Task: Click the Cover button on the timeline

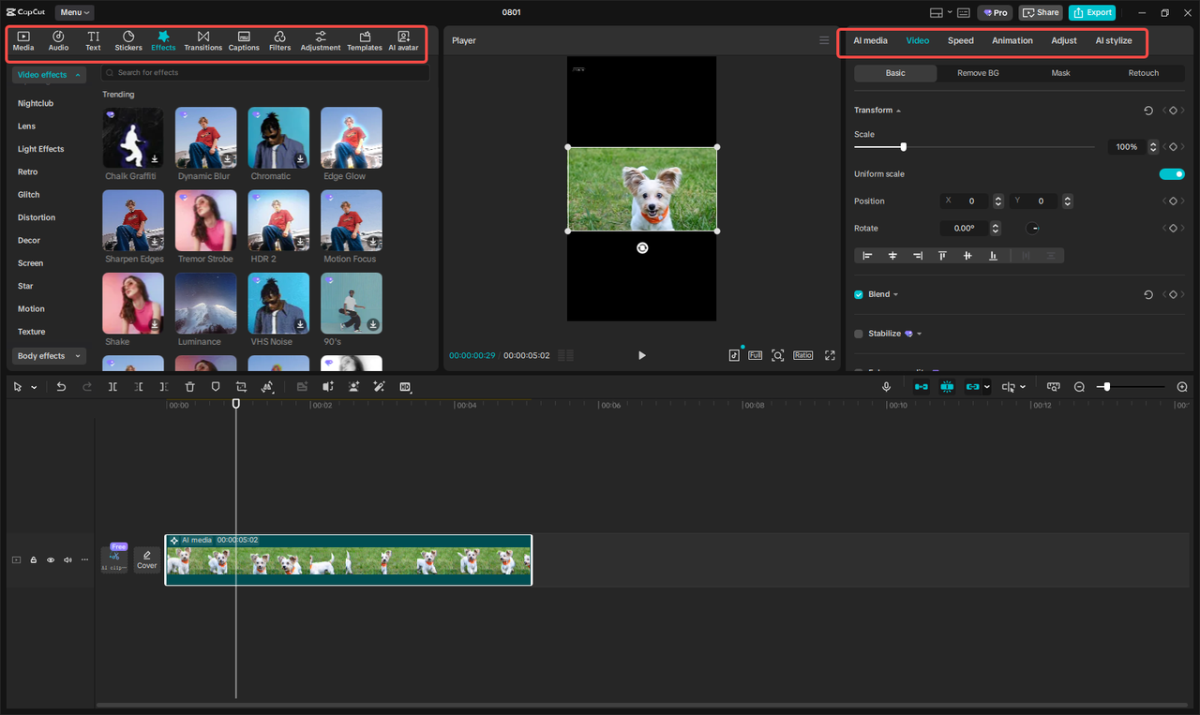Action: pyautogui.click(x=147, y=560)
